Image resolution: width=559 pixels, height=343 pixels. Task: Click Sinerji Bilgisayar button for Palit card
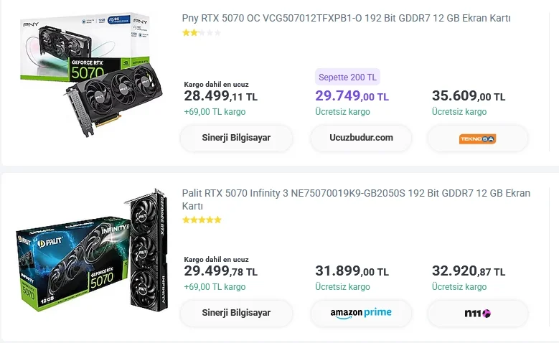click(x=236, y=313)
